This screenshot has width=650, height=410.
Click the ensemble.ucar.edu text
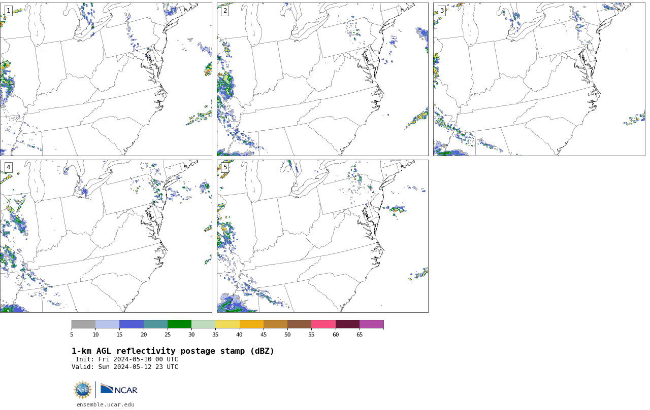click(x=106, y=404)
